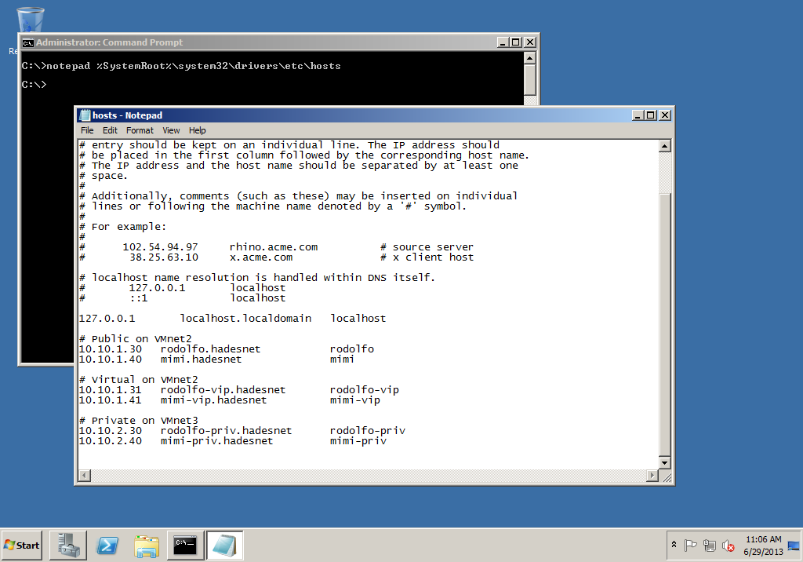
Task: Open the Edit menu in Notepad
Action: 110,130
